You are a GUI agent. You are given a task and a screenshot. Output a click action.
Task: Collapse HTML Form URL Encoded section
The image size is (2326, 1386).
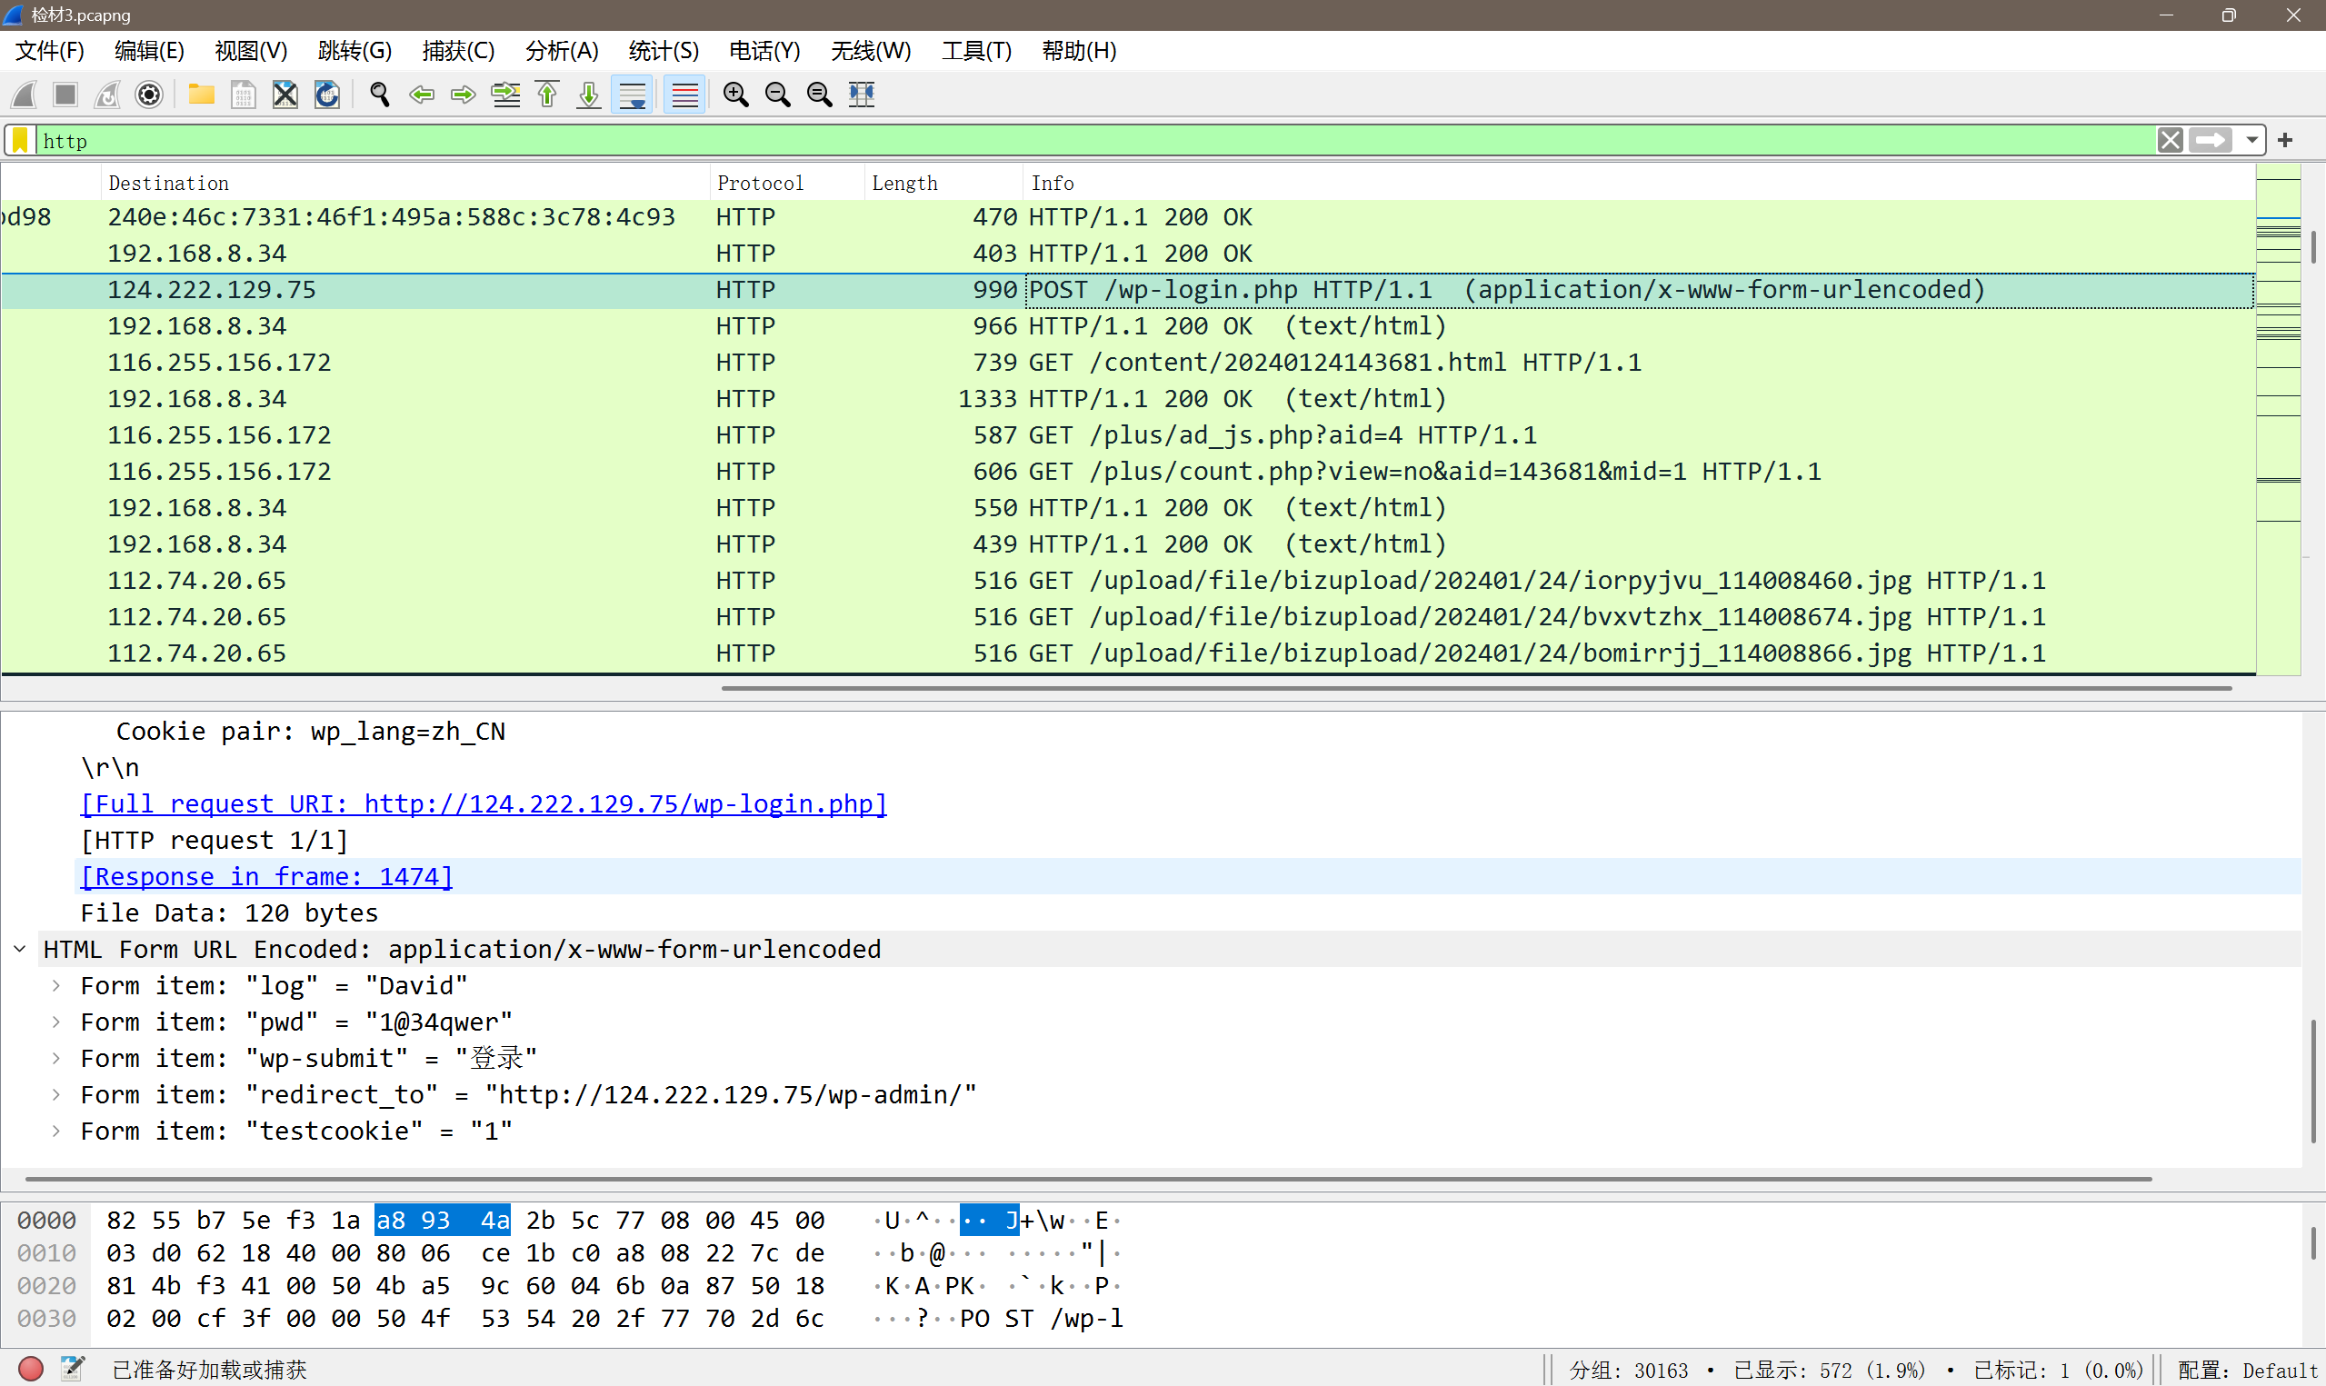(x=20, y=949)
